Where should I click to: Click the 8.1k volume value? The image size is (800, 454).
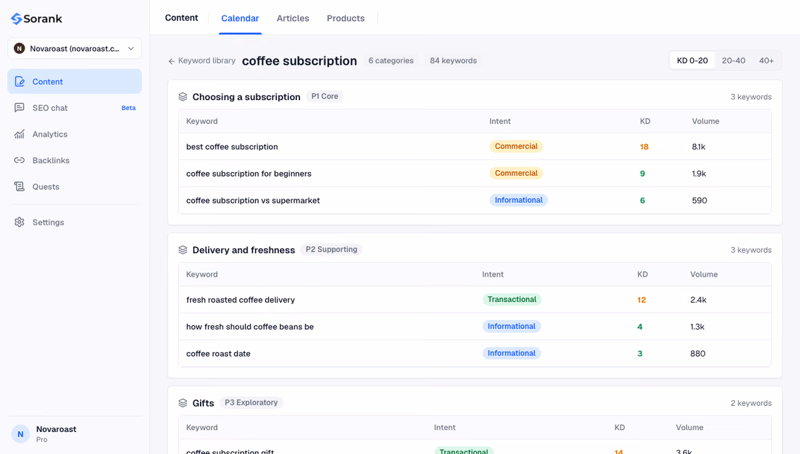point(699,147)
